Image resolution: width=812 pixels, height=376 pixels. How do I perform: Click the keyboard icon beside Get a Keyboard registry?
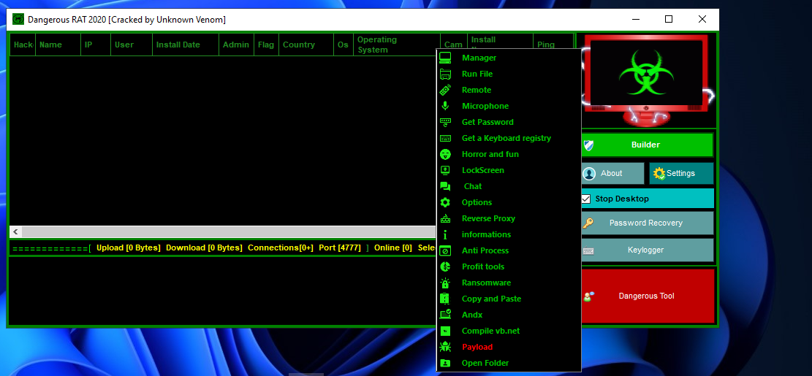click(445, 138)
